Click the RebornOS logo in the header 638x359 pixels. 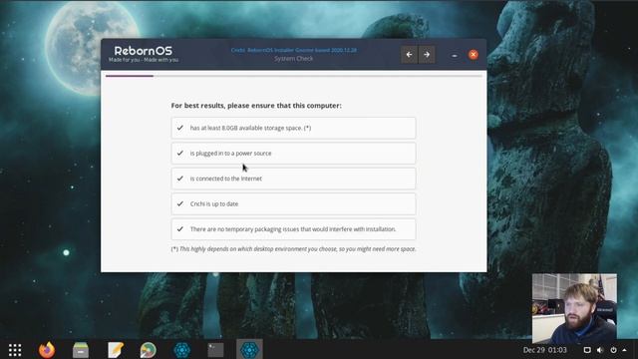pyautogui.click(x=144, y=54)
